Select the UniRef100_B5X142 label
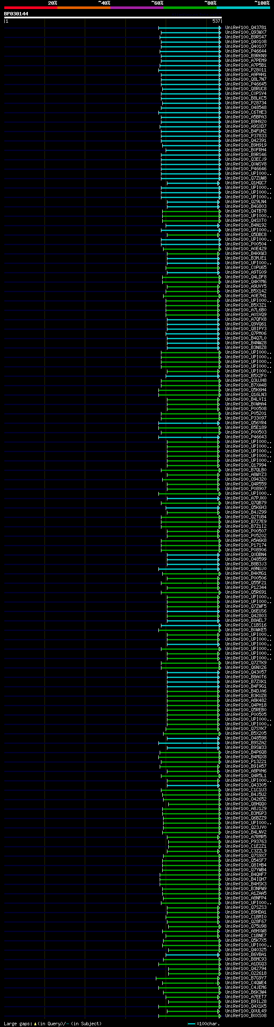This screenshot has width=274, height=1027. click(246, 291)
